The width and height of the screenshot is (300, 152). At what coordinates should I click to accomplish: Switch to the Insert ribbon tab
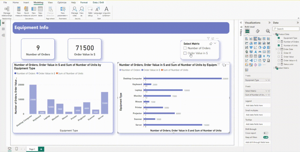click(x=26, y=2)
